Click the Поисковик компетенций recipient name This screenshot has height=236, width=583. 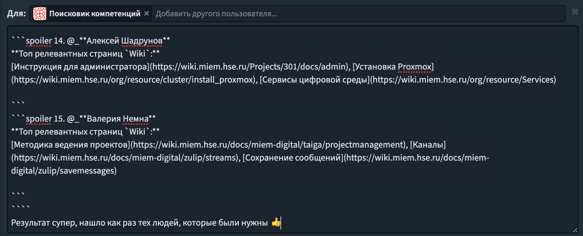click(95, 14)
